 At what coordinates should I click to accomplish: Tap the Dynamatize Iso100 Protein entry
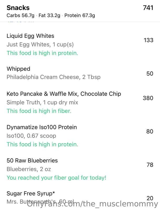point(80,136)
